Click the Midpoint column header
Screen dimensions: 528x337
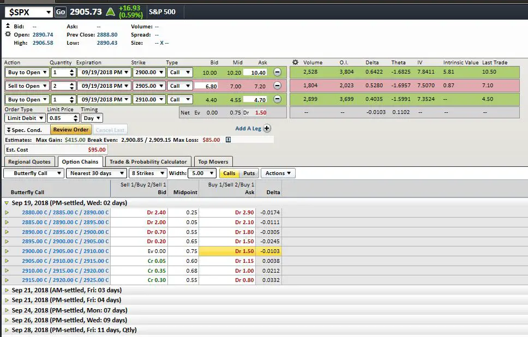coord(185,192)
